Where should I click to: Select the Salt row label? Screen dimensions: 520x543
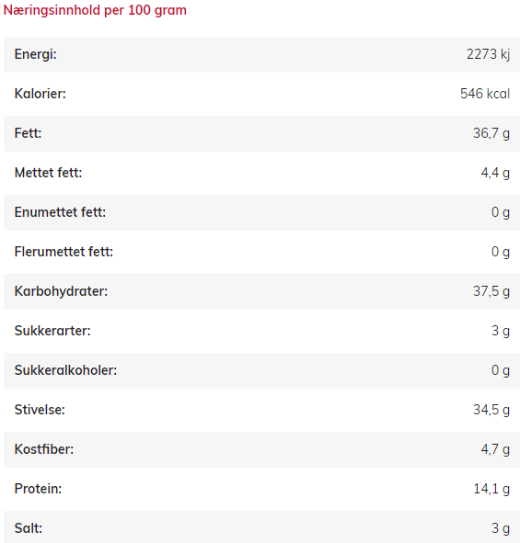[x=29, y=528]
